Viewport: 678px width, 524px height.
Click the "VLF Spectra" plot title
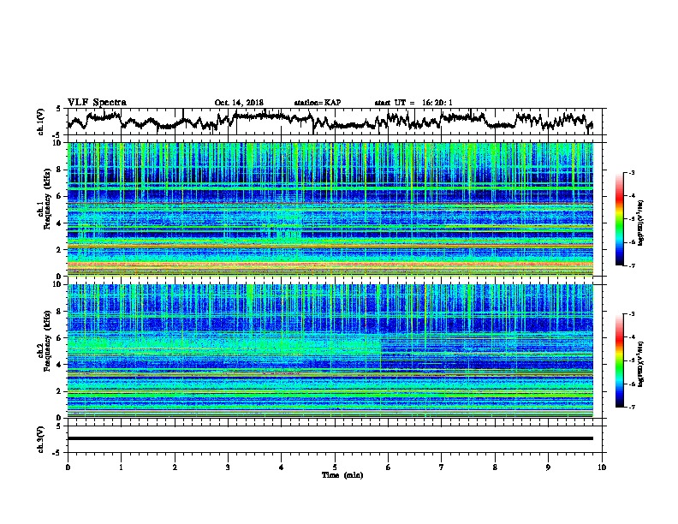pos(97,102)
